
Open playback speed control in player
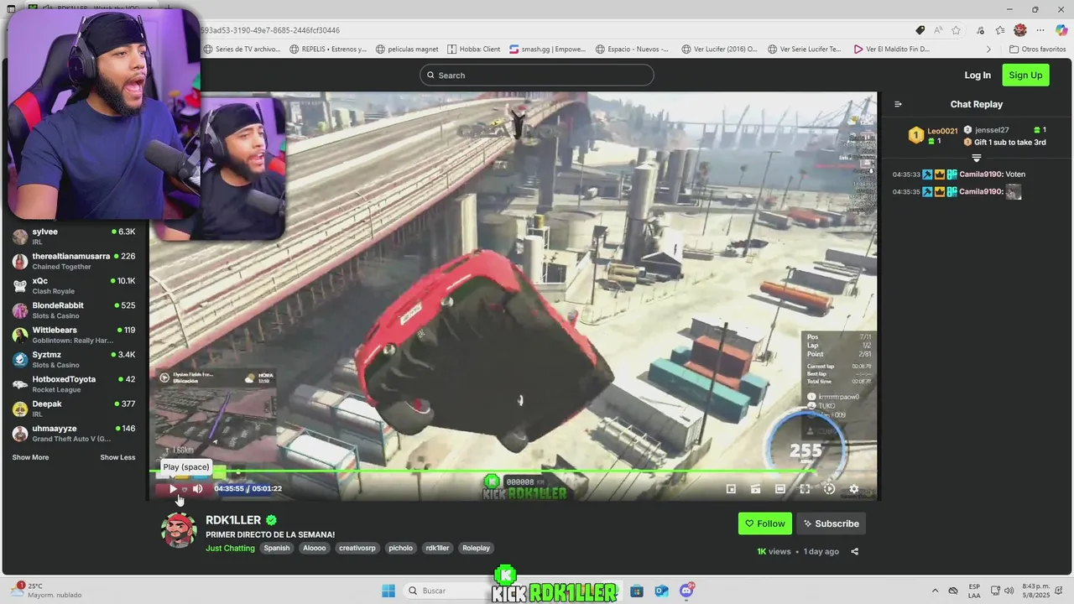[829, 489]
